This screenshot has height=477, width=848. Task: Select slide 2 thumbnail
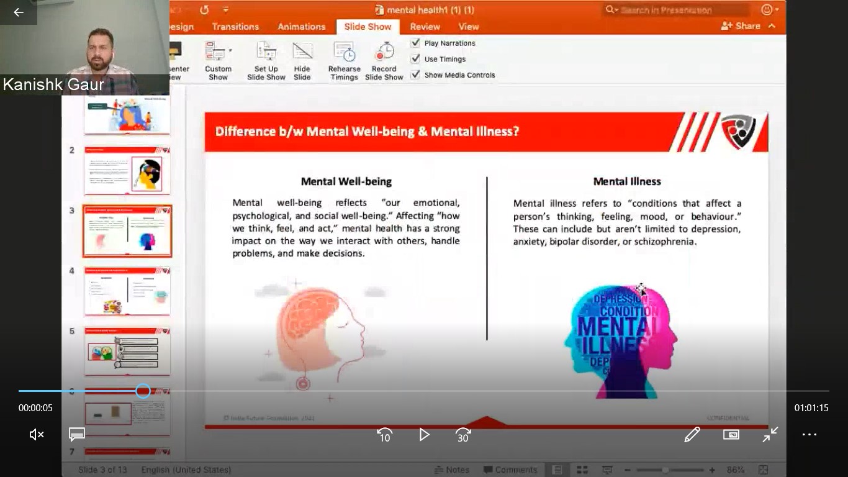point(127,170)
